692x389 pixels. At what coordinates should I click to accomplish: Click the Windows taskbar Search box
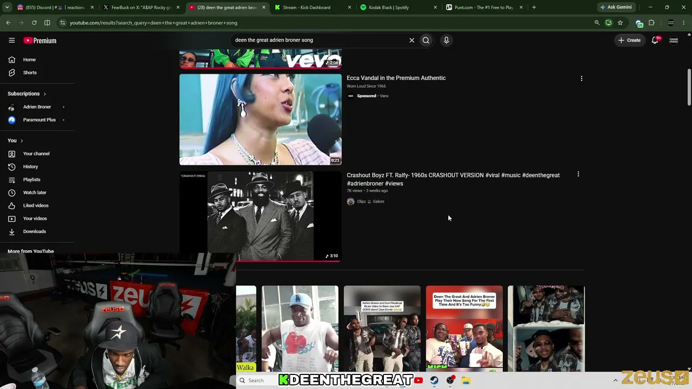coord(257,380)
